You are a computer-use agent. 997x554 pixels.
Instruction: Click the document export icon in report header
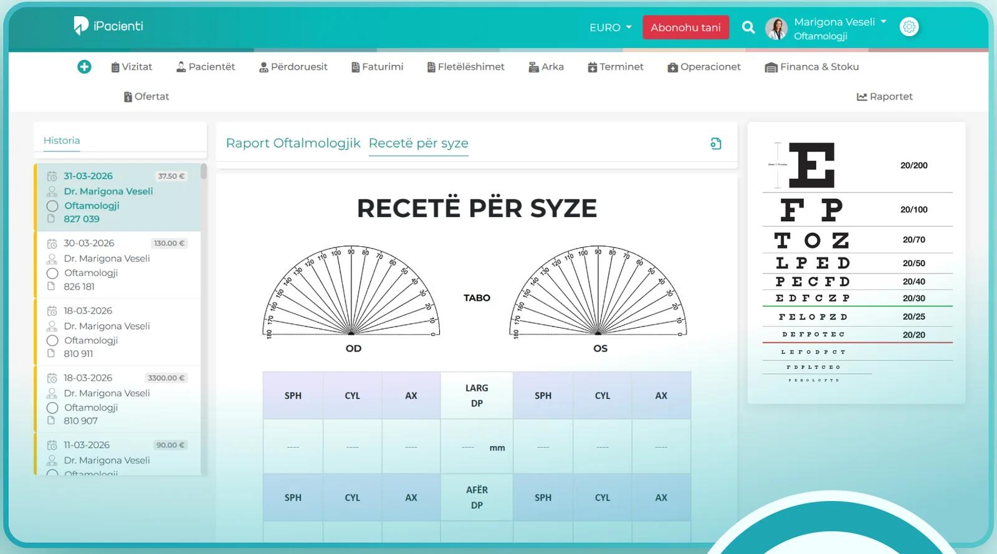(716, 144)
